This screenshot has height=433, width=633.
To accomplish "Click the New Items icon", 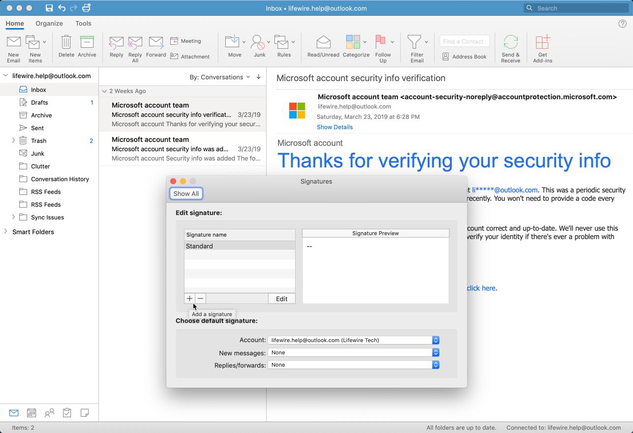I will point(32,42).
